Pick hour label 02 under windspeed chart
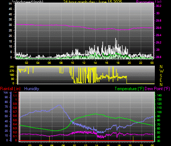This screenshot has width=171, height=146. tap(26, 63)
